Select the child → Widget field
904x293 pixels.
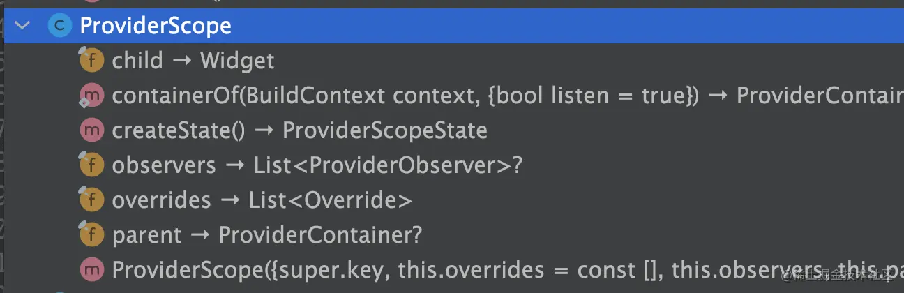tap(193, 61)
